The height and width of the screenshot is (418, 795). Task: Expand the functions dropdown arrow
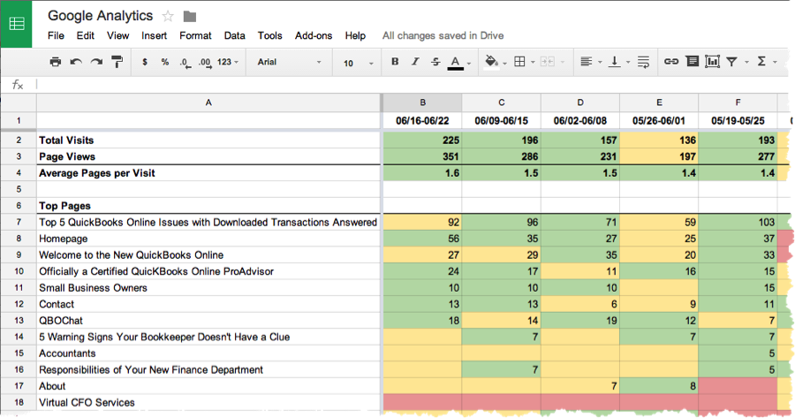click(775, 63)
